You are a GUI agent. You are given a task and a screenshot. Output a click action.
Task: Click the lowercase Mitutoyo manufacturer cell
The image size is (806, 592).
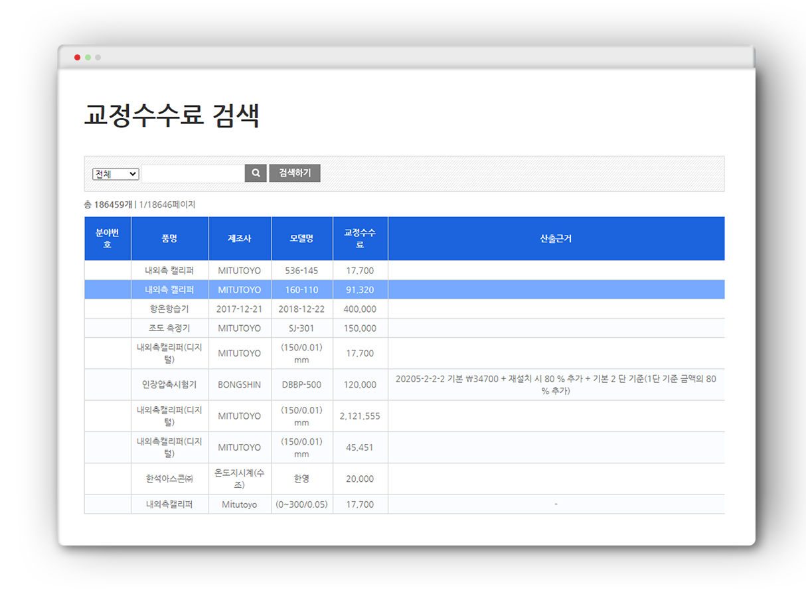coord(240,504)
